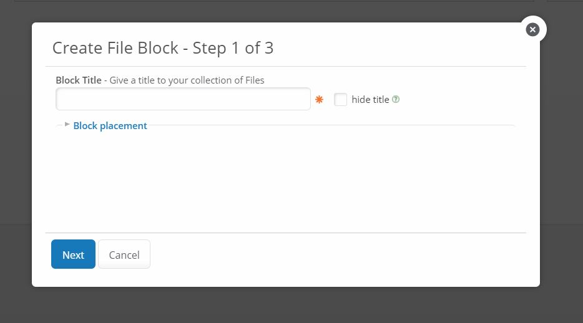Click the dimmed overlay below the dialog

[291, 306]
